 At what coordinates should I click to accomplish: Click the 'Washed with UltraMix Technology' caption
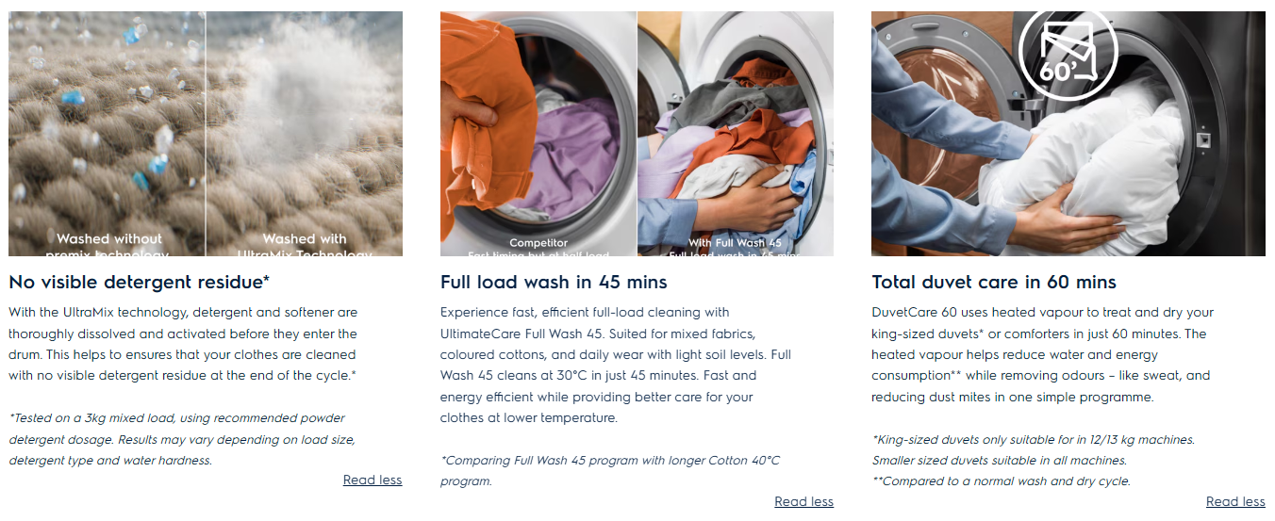[x=305, y=245]
